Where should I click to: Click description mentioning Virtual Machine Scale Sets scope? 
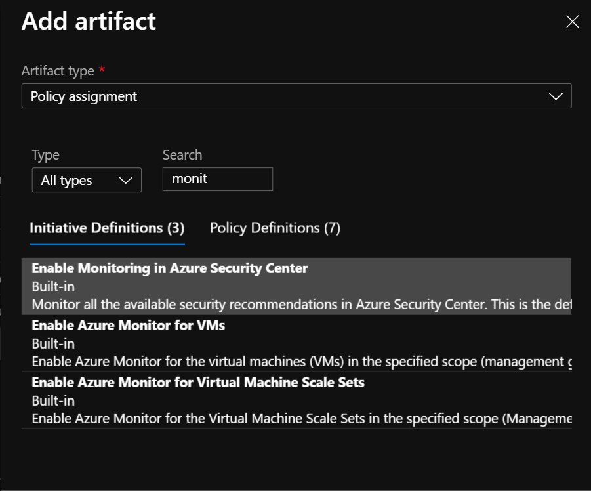[x=302, y=418]
